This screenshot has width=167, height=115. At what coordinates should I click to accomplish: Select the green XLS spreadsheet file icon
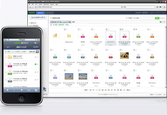coord(55,56)
